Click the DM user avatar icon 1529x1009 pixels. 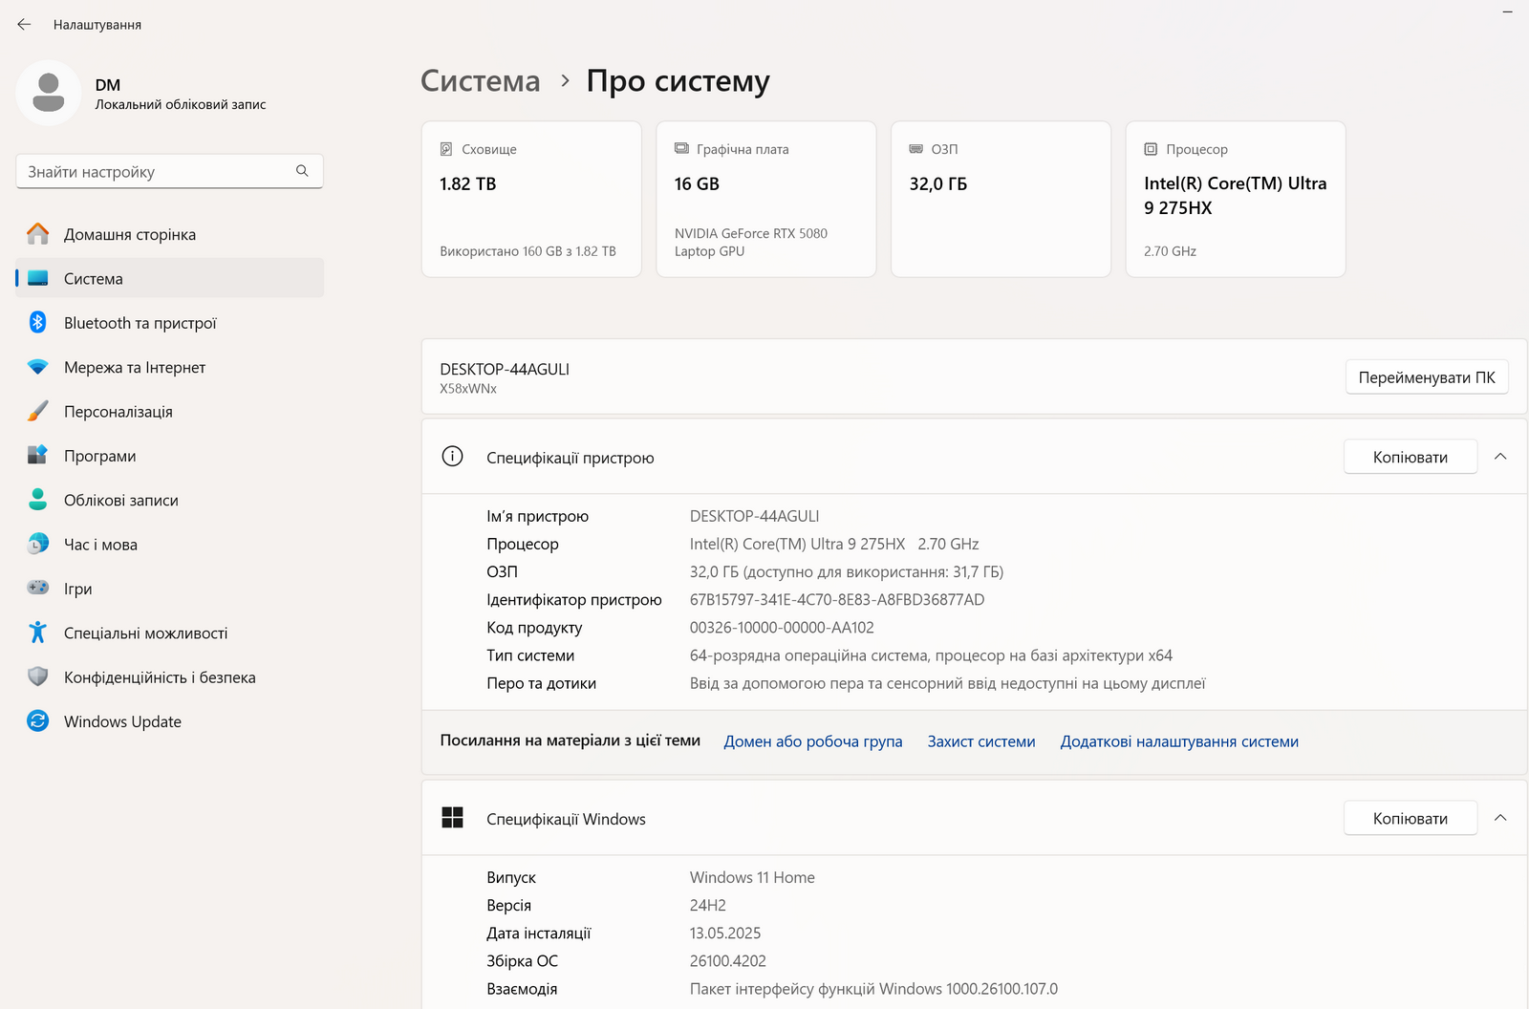pos(48,93)
